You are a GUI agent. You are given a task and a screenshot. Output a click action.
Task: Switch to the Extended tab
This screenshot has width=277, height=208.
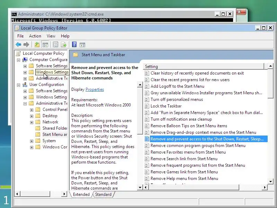tap(81, 194)
